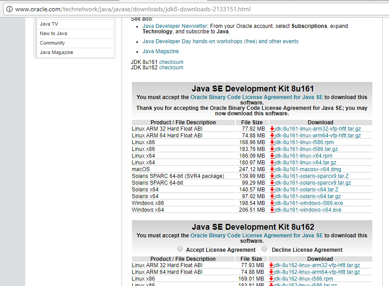The width and height of the screenshot is (389, 286).
Task: Click the 'Java SE Development Kit 8u162' heading
Action: (x=253, y=227)
